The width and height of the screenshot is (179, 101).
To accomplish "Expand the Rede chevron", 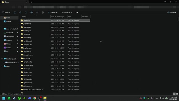I will tap(2, 66).
